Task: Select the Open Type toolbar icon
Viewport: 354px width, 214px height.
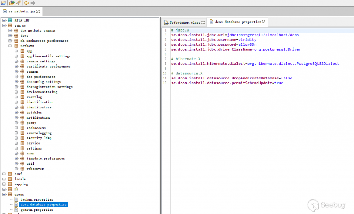Action: (12, 3)
